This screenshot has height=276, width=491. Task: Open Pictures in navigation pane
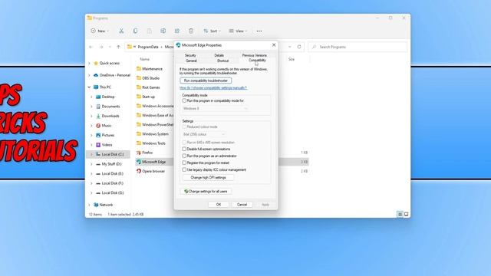click(x=108, y=135)
